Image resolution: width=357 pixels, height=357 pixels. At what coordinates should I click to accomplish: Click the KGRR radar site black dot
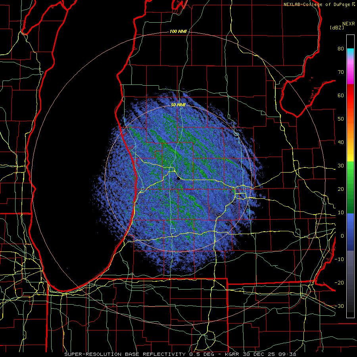pos(178,178)
